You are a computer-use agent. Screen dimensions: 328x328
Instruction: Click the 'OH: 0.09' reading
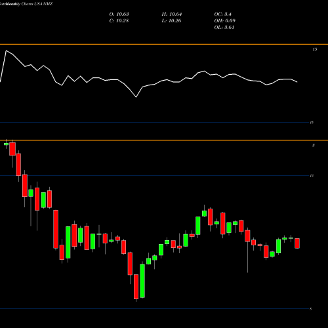225,21
